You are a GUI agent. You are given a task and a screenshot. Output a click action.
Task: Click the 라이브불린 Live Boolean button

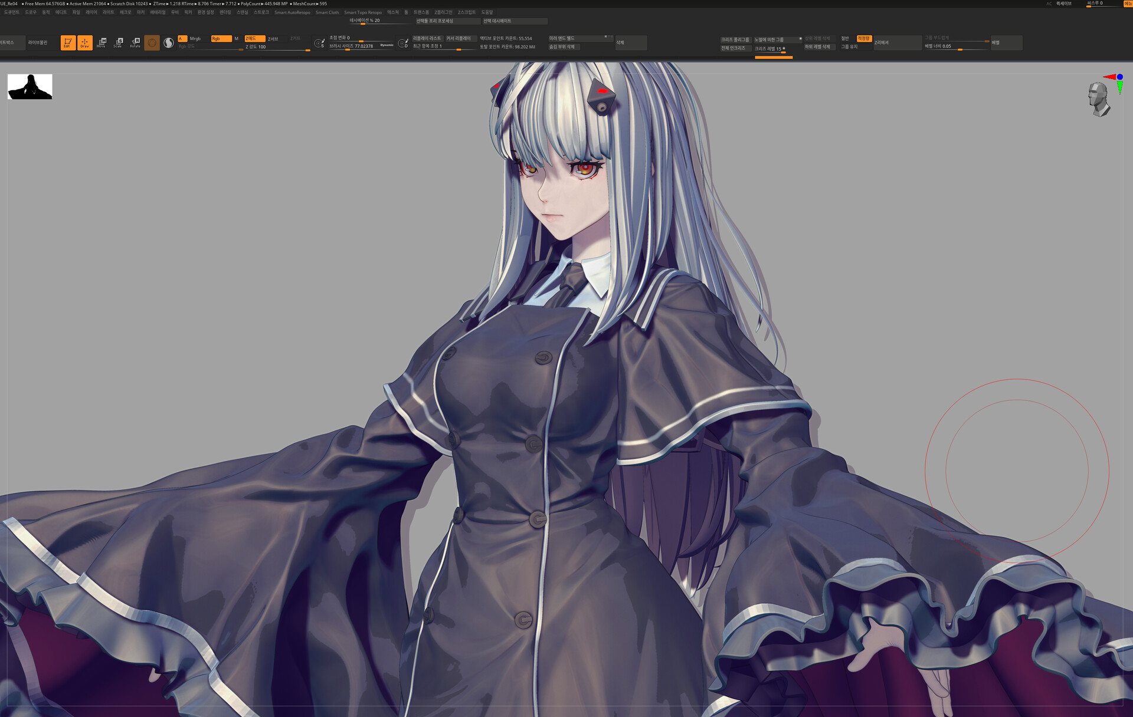38,42
